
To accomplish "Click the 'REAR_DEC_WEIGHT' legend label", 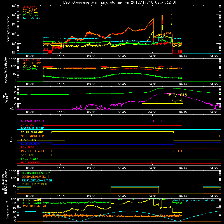I will coord(34,184).
